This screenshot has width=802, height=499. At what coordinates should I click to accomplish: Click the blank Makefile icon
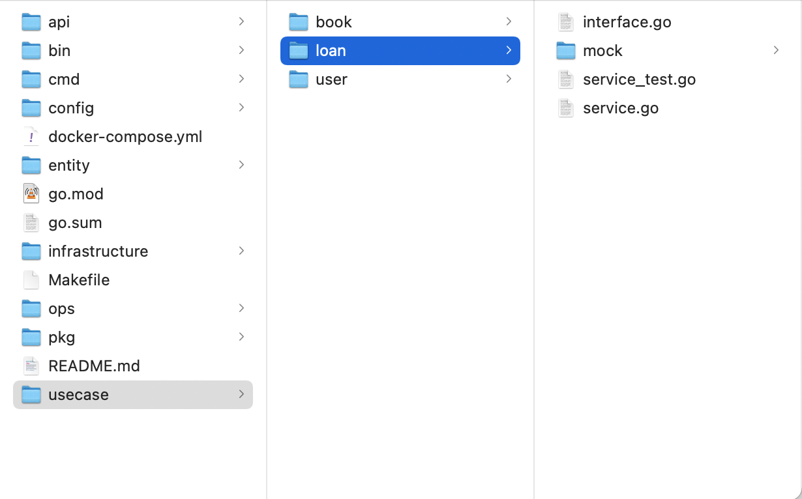(31, 280)
